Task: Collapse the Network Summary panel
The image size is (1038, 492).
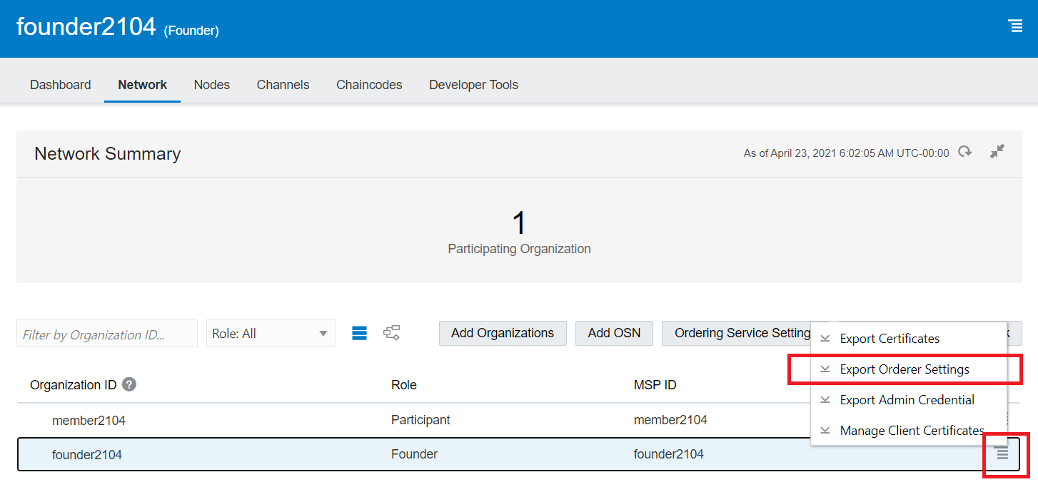Action: coord(997,152)
